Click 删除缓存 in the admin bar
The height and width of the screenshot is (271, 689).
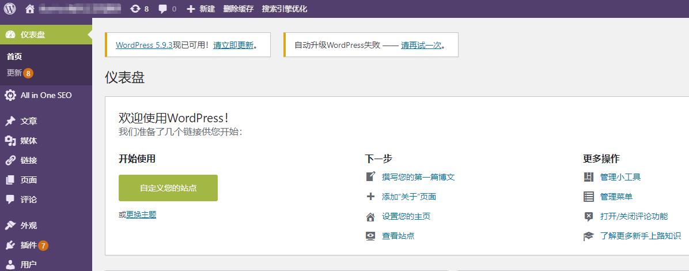click(238, 9)
